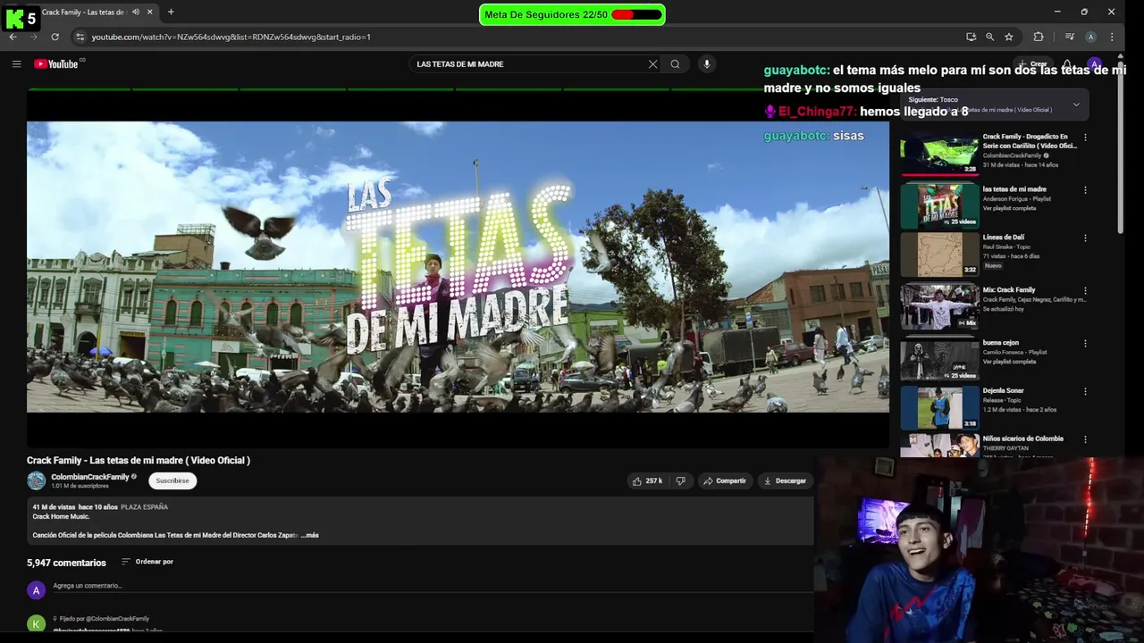The width and height of the screenshot is (1144, 643).
Task: Click the browser address bar URL
Action: point(231,37)
